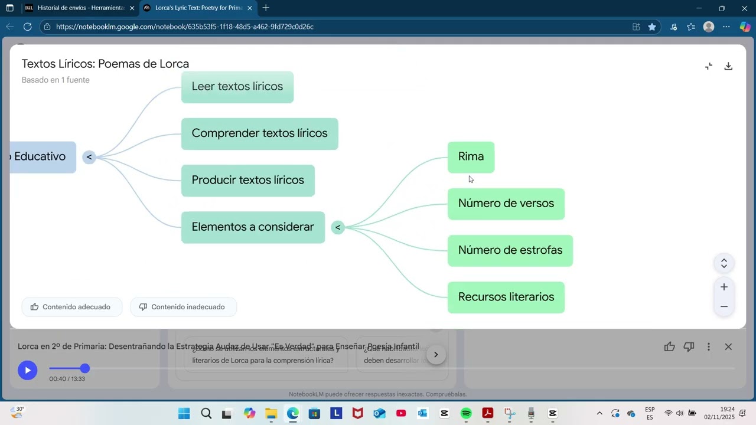Dislike the audio overview with thumbs down
The height and width of the screenshot is (425, 756).
click(689, 347)
